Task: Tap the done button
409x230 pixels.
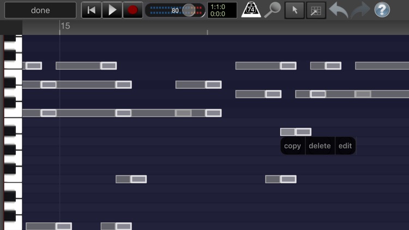Action: click(40, 10)
